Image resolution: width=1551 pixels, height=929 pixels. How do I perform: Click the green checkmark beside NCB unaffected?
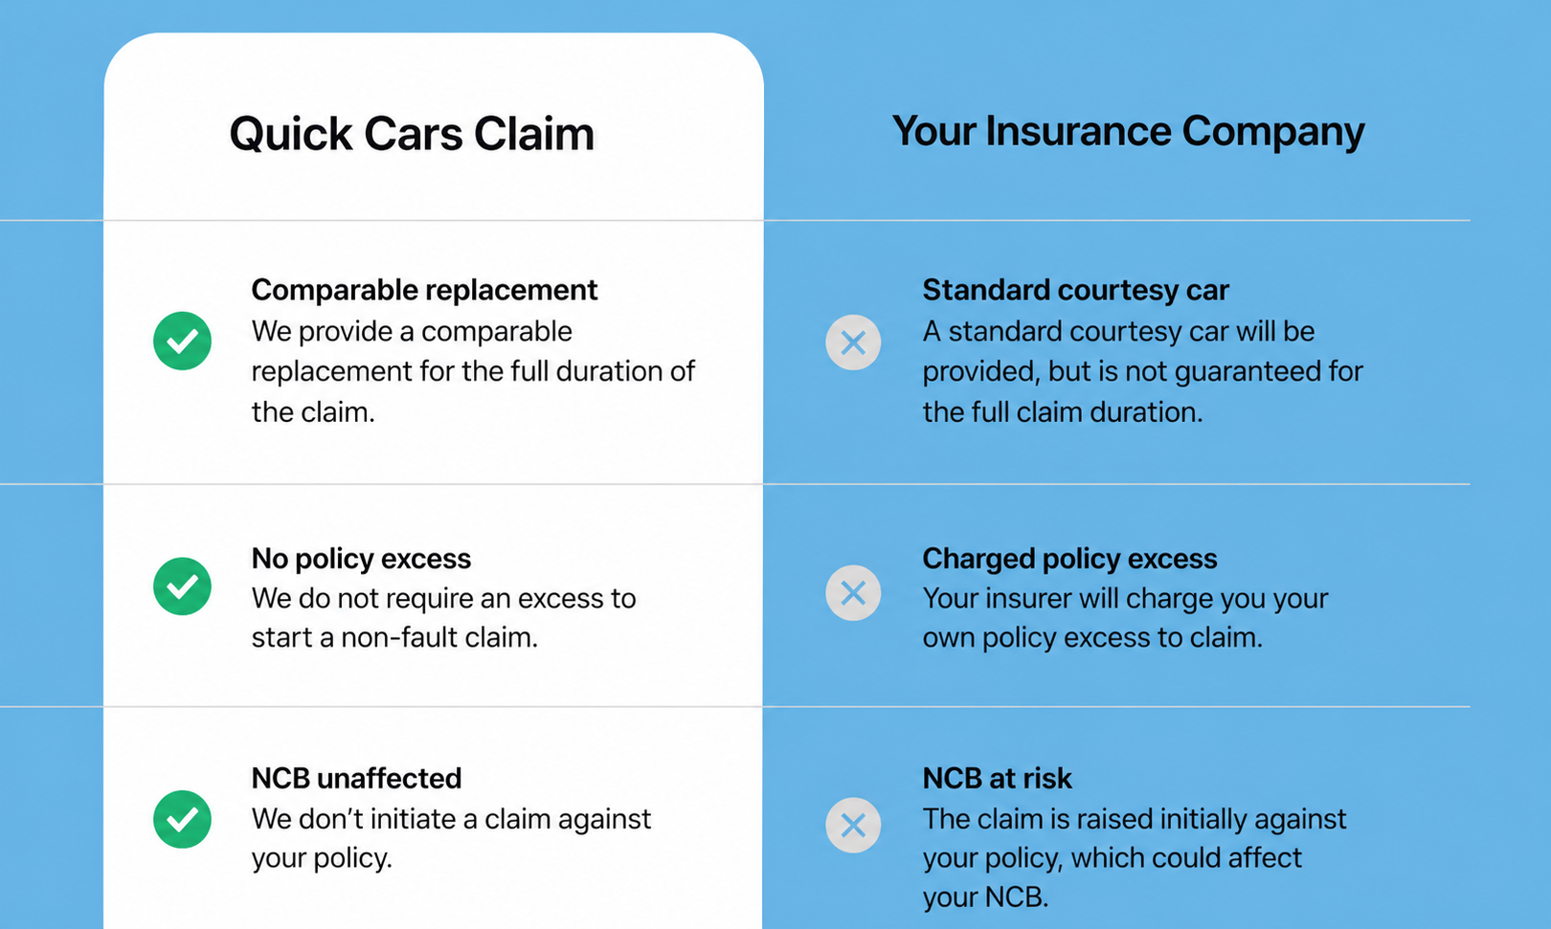click(182, 819)
